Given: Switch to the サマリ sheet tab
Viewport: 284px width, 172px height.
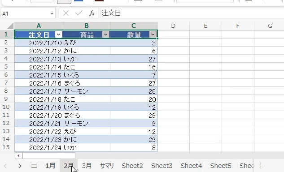Looking at the screenshot, I should (107, 166).
